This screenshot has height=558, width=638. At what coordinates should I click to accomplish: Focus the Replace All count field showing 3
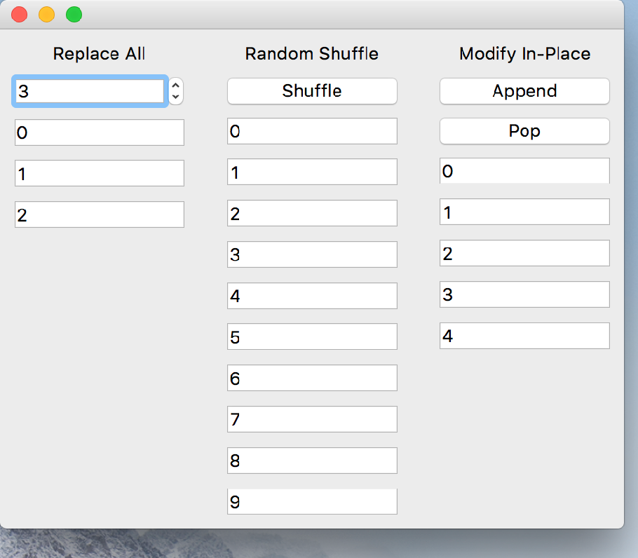point(90,91)
